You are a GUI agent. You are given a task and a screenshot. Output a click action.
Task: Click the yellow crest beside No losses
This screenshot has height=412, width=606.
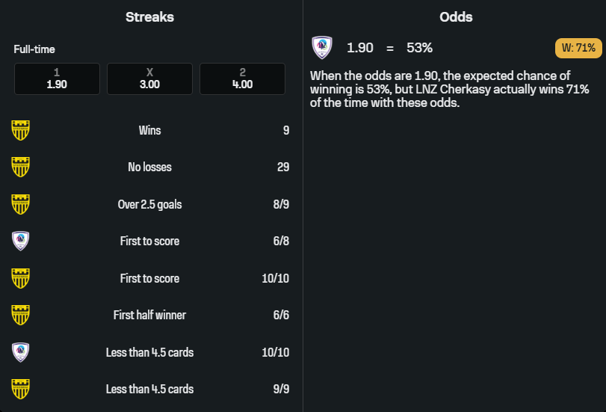(21, 167)
